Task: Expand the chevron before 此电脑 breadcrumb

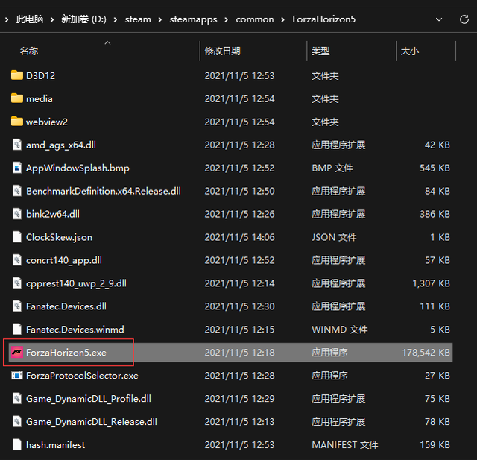Action: [x=7, y=20]
